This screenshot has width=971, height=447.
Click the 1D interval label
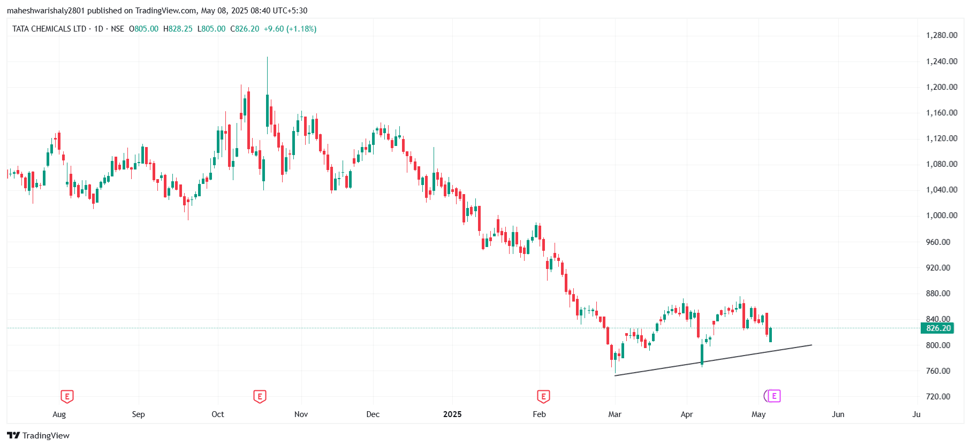98,29
